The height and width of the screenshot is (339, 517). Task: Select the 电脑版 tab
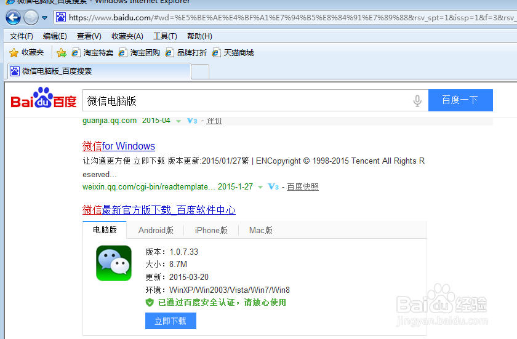pos(105,230)
